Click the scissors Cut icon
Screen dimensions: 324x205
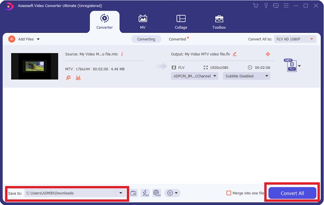click(78, 78)
